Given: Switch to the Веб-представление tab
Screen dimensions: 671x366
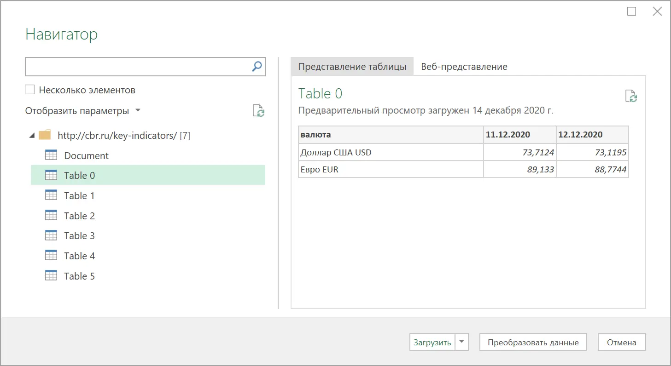Looking at the screenshot, I should [464, 67].
